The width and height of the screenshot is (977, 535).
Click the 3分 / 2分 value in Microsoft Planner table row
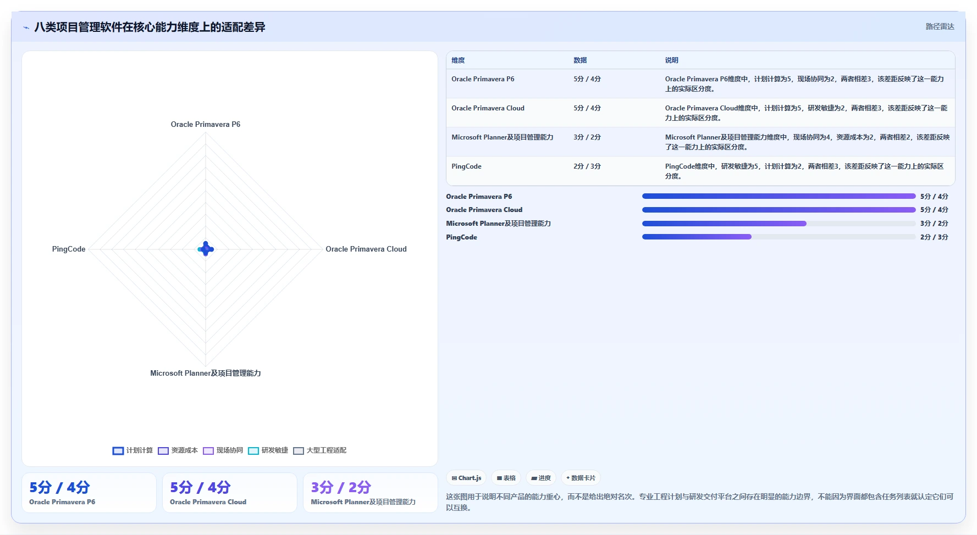point(587,137)
